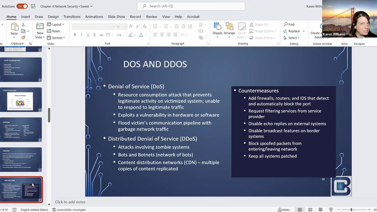Click the Paste clipboard icon
This screenshot has height=212, width=377.
coord(14,26)
